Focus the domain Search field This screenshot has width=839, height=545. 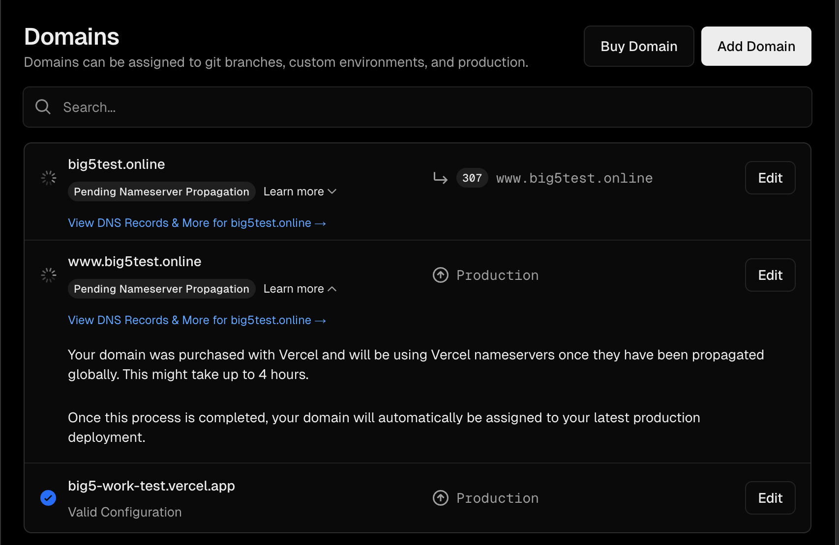(417, 107)
